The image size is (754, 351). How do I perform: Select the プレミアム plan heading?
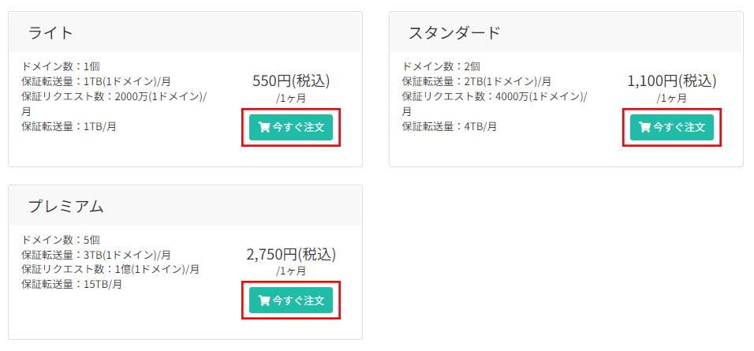pos(66,206)
